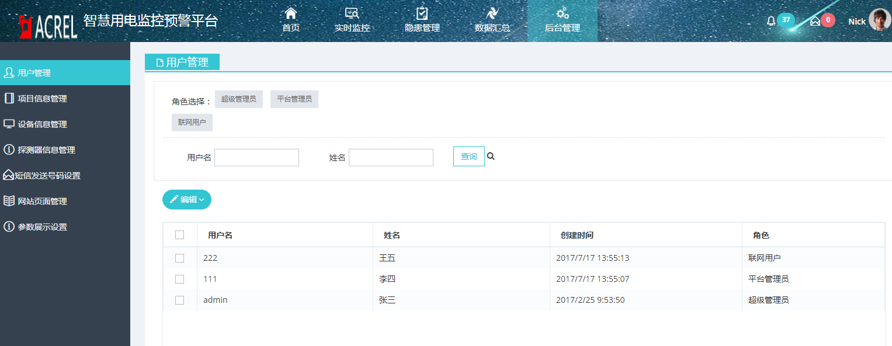This screenshot has width=892, height=346.
Task: Click the 用户名 input field
Action: click(256, 158)
